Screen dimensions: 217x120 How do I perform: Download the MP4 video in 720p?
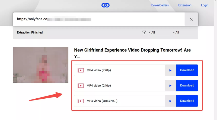pyautogui.click(x=187, y=70)
